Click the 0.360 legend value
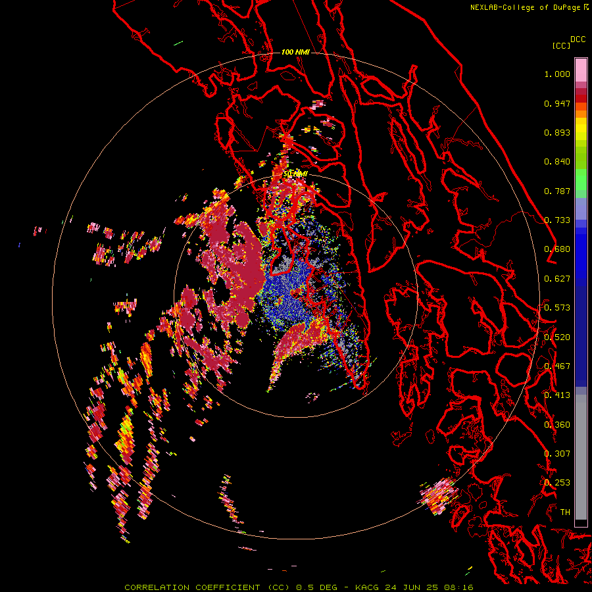The width and height of the screenshot is (592, 592). (557, 425)
